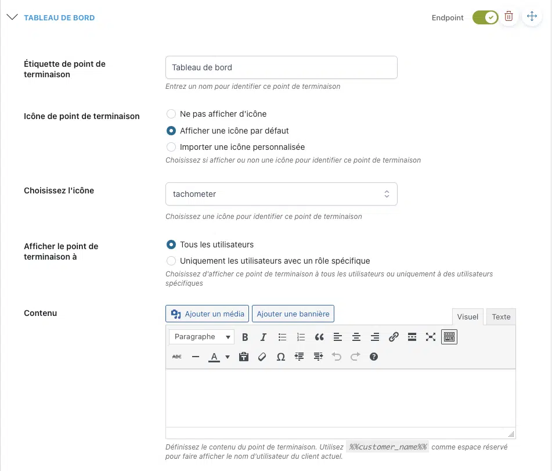Select 'Ne pas afficher d'icône' option
Viewport: 552px width, 471px height.
coord(171,114)
